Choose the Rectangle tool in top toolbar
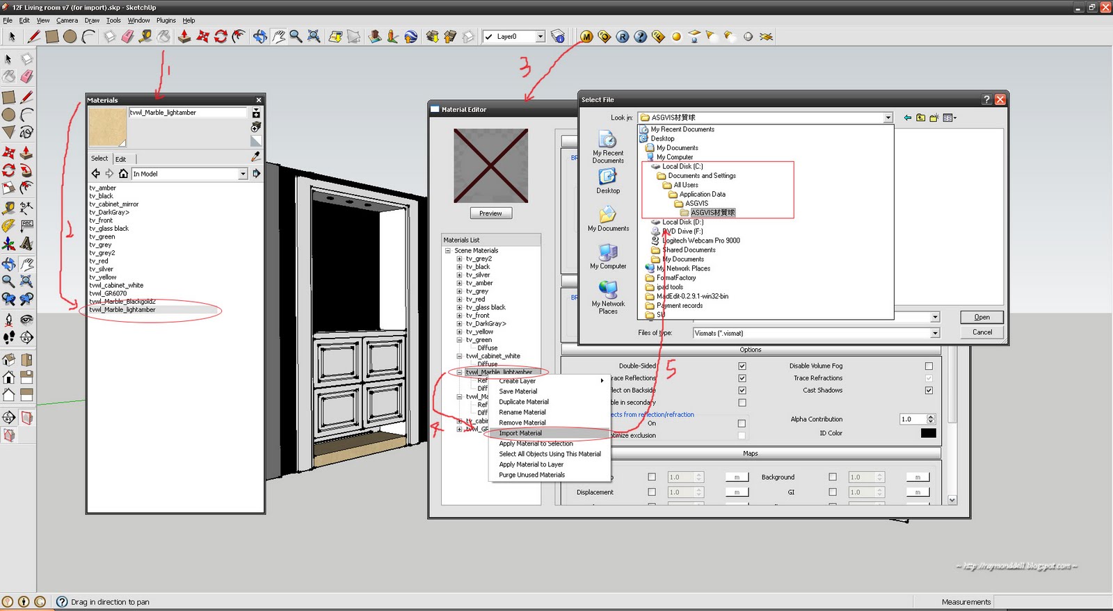The height and width of the screenshot is (611, 1113). (x=52, y=36)
